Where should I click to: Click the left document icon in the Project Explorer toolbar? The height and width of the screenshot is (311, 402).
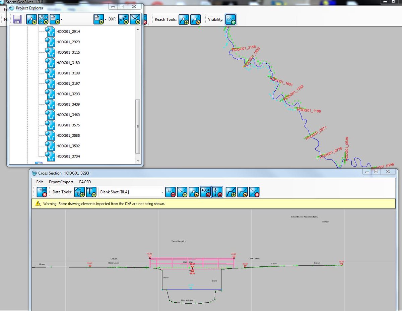(x=55, y=19)
